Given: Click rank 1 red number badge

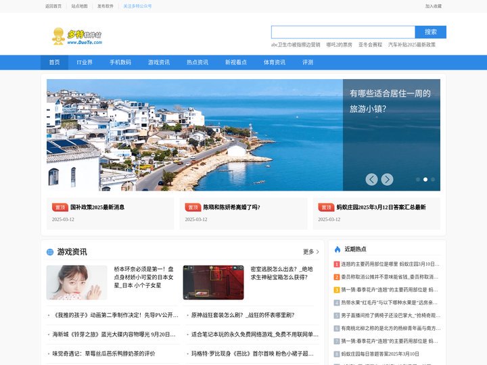Looking at the screenshot, I should click(x=337, y=264).
